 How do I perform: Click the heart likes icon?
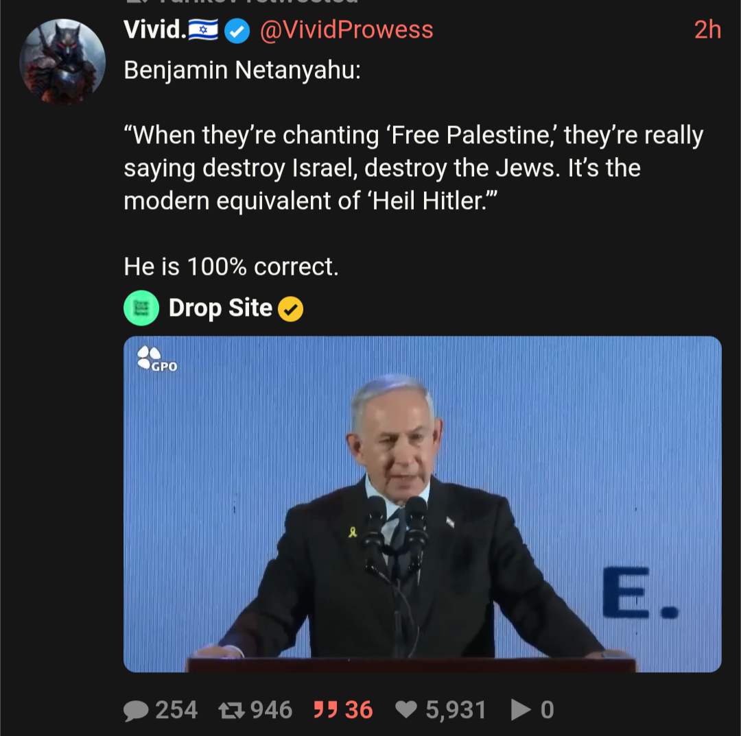(407, 710)
